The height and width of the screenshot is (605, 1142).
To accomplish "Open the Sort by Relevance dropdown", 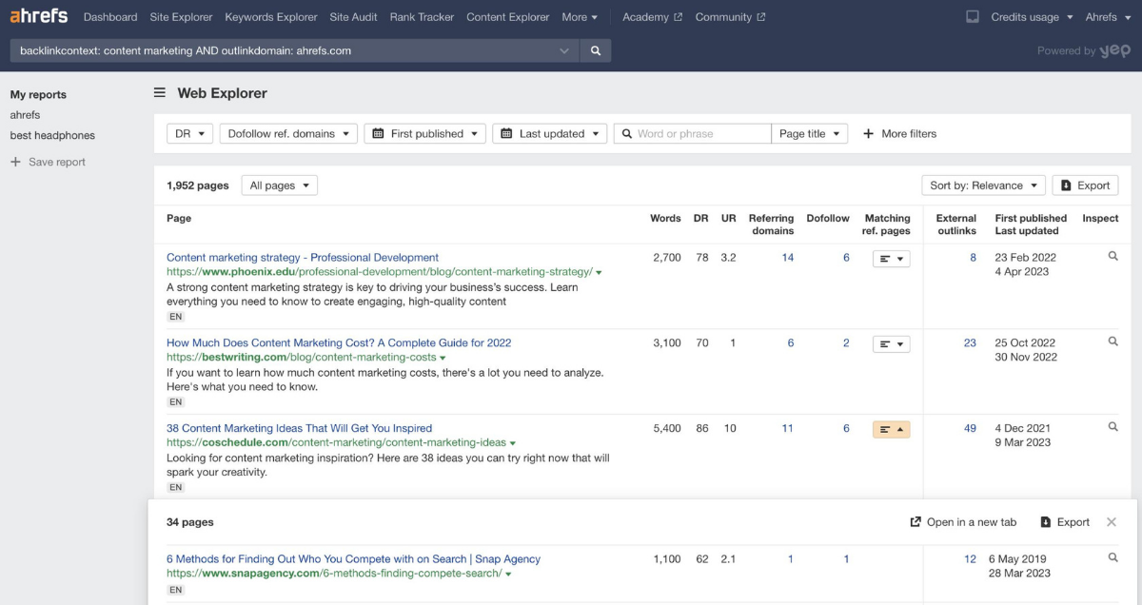I will [x=983, y=185].
